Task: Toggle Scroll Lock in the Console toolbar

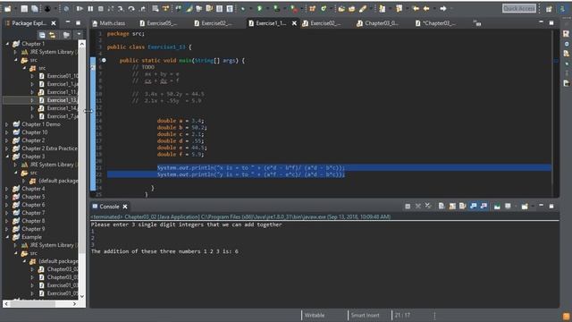Action: (452, 207)
